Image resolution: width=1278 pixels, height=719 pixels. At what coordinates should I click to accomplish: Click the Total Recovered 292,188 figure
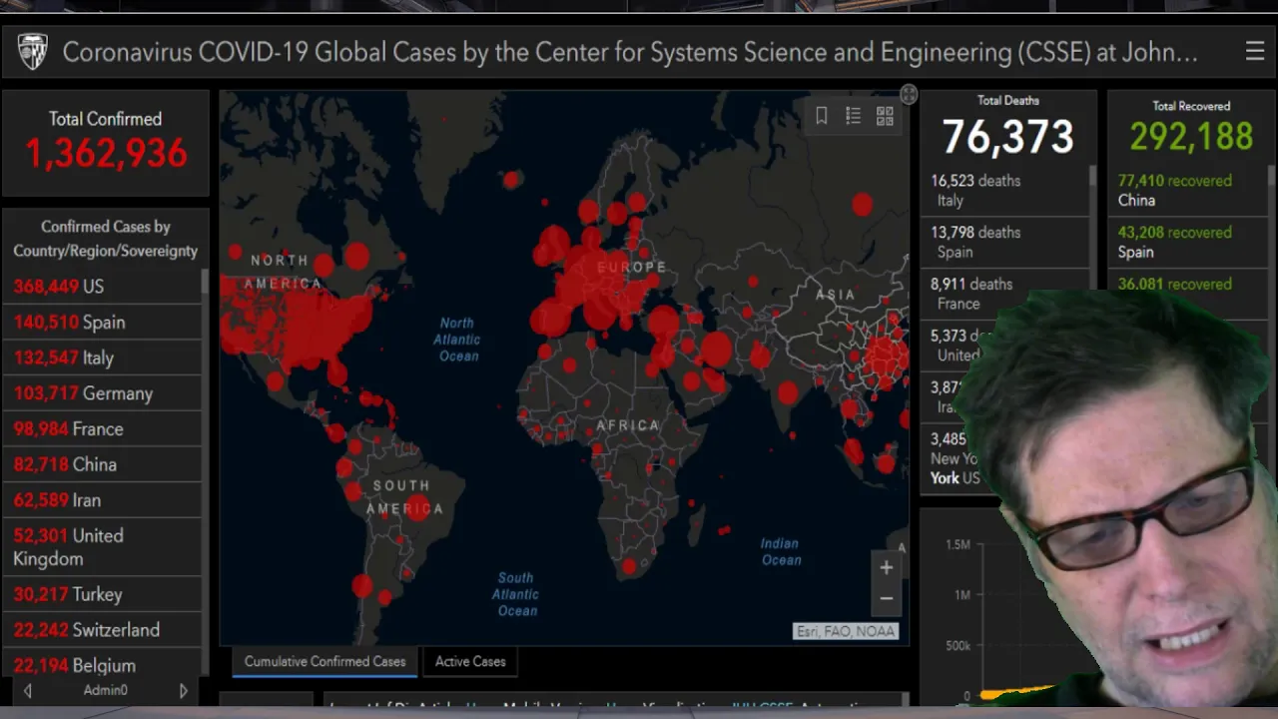click(1191, 137)
